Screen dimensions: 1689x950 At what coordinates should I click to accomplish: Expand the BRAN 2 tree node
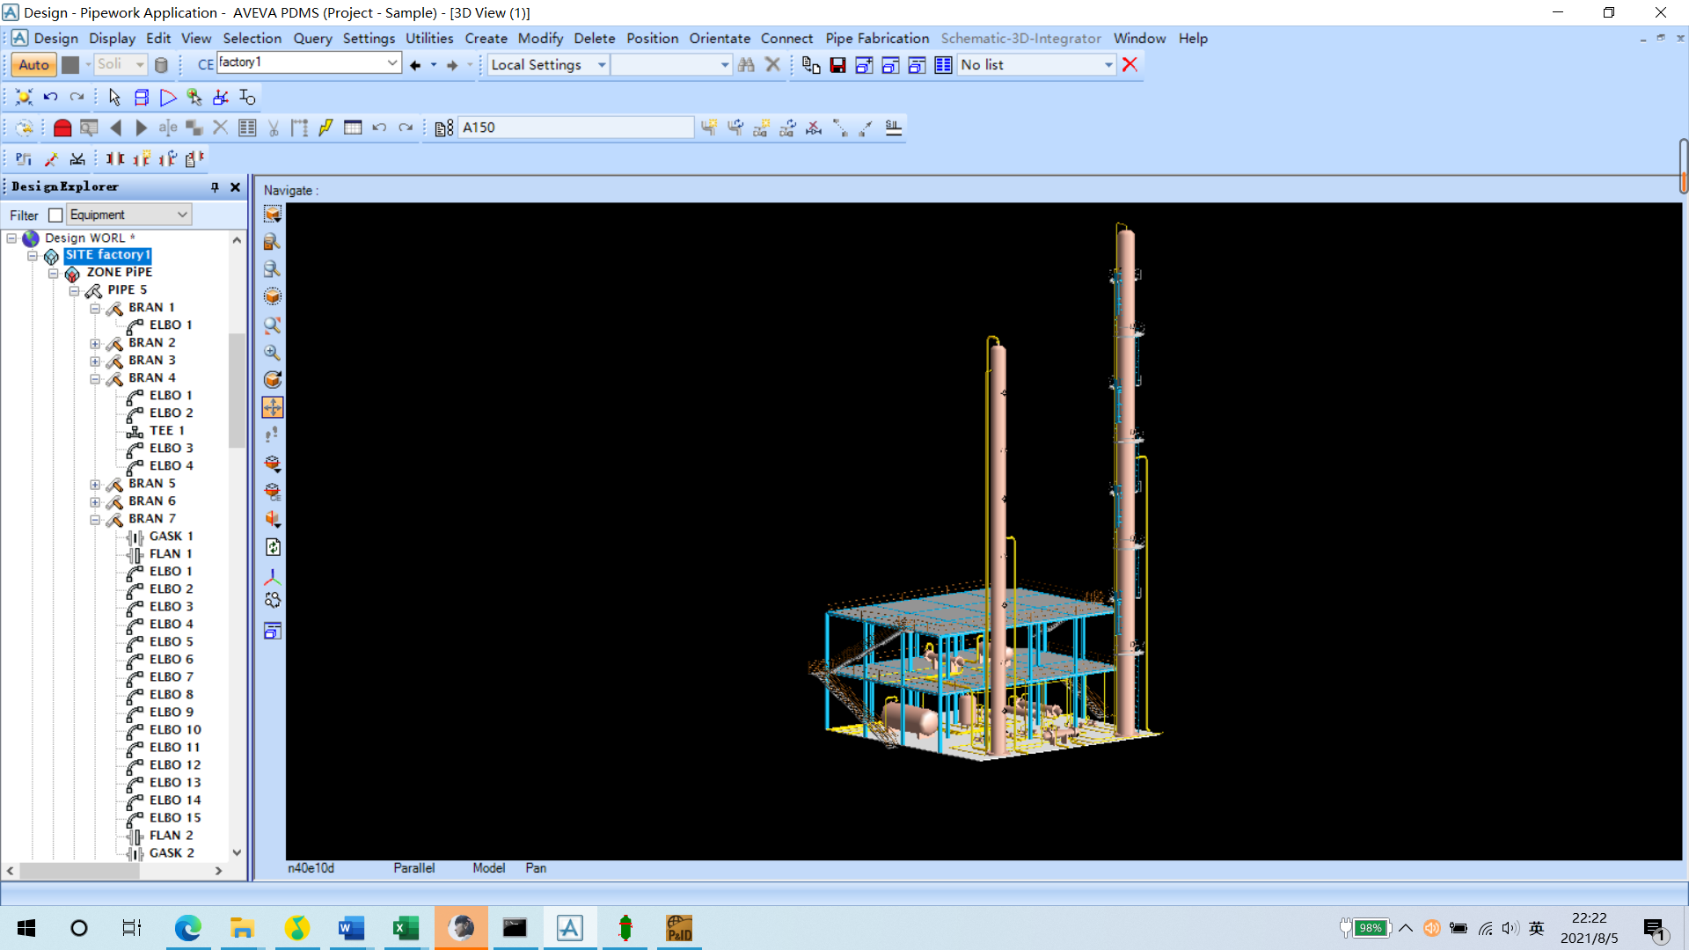click(x=95, y=344)
